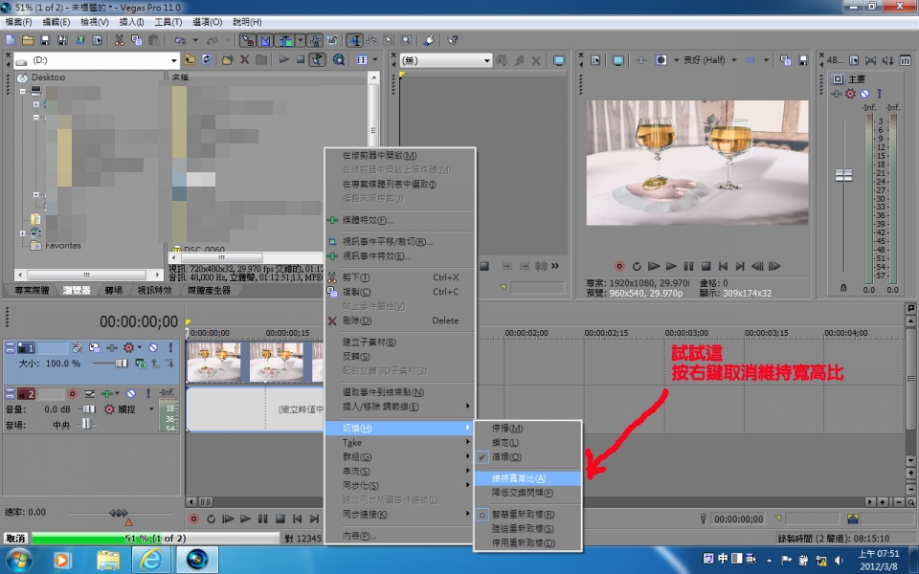Screen dimensions: 919x574
Task: Click the master volume fader in the mixer
Action: (843, 175)
